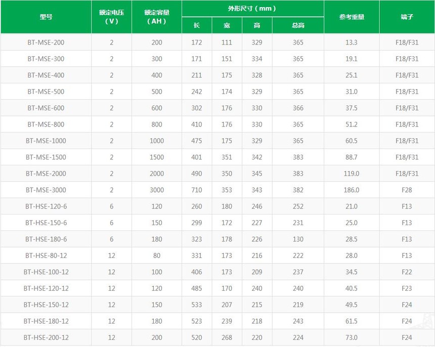Viewport: 435px width, 347px height.
Task: Click the F28 terminal cell
Action: (x=407, y=190)
